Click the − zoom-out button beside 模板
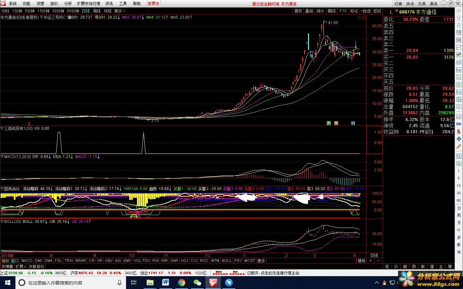 [378, 261]
